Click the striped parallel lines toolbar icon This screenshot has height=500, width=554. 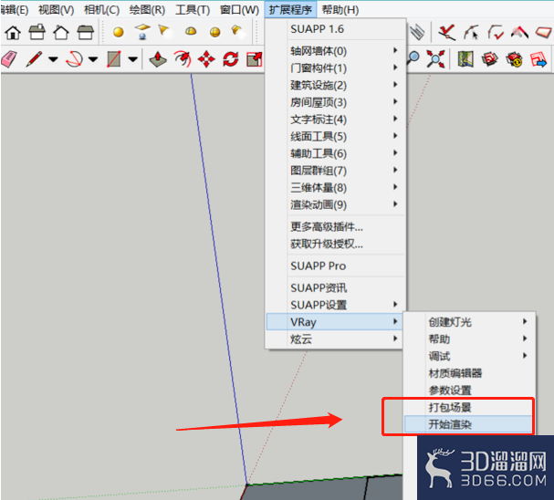(417, 32)
